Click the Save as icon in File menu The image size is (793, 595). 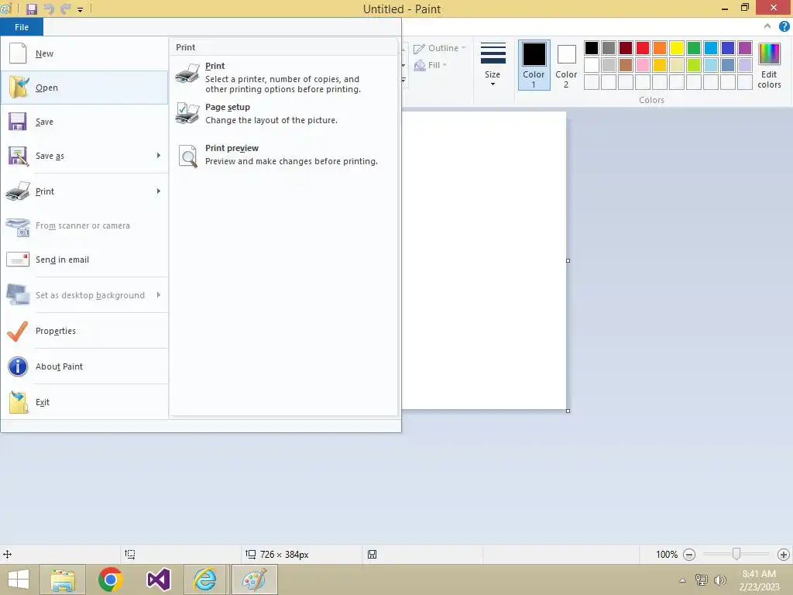pyautogui.click(x=18, y=156)
